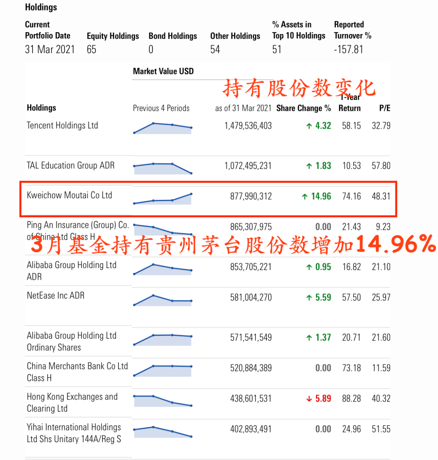Click Moutai market value 877,990,312
Viewport: 438px width, 460px height.
(x=251, y=196)
